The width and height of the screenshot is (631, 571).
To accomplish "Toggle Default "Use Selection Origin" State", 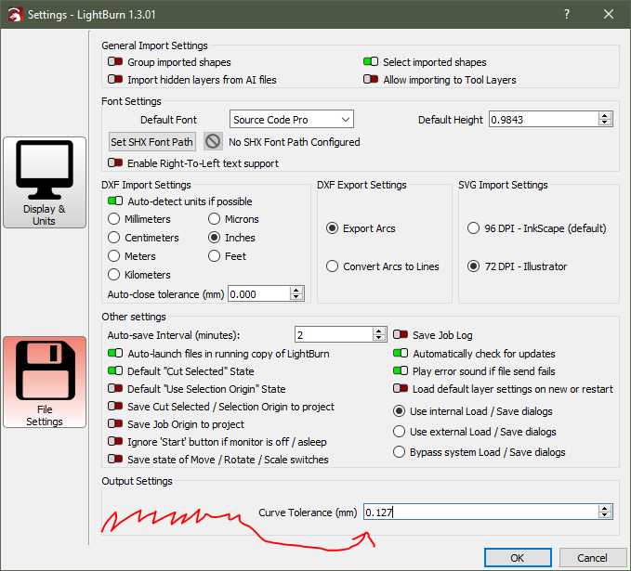I will tap(115, 388).
